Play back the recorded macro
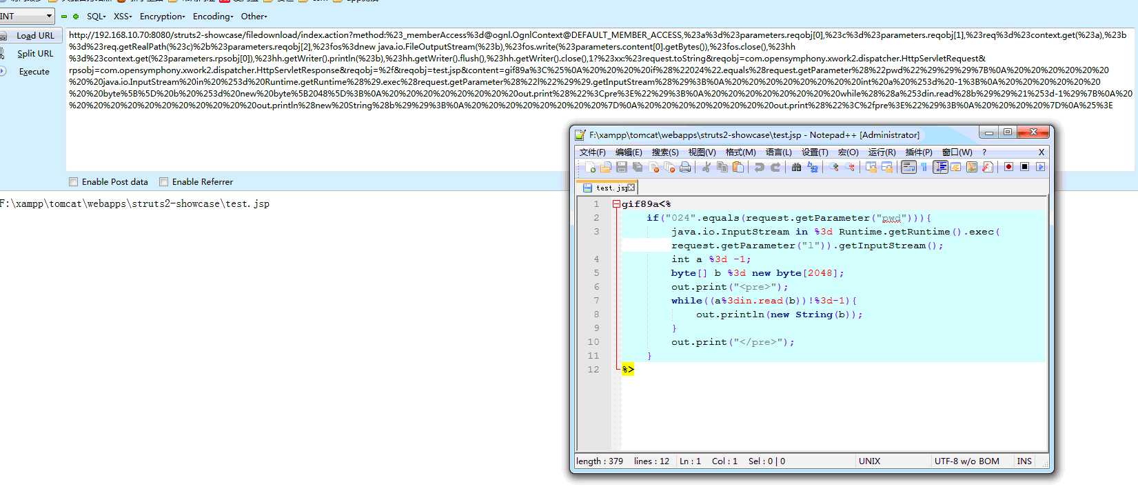The width and height of the screenshot is (1138, 489). pos(1040,167)
